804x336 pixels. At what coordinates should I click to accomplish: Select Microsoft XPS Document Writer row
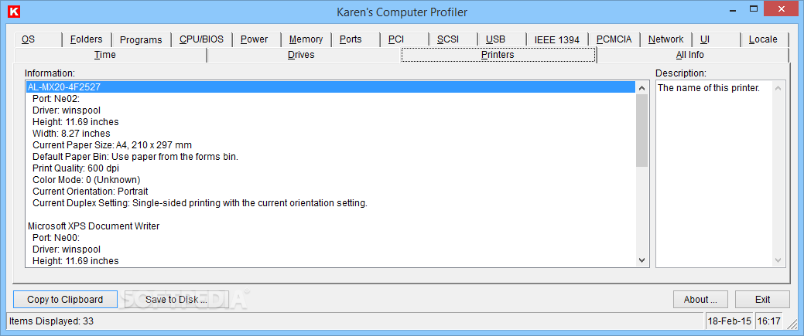[330, 226]
